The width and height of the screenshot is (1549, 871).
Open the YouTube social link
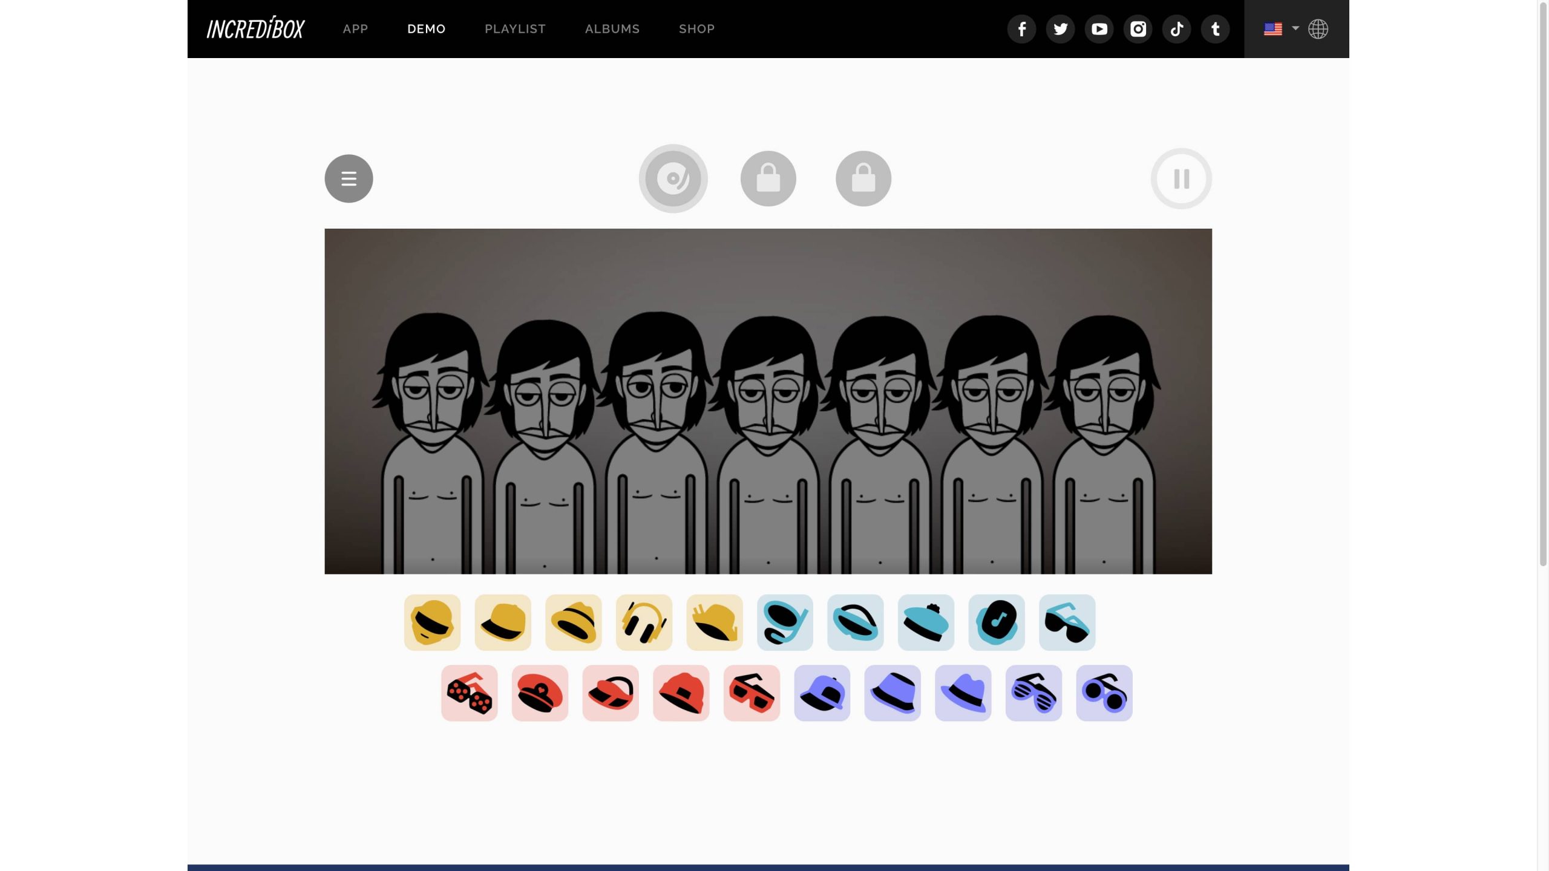pyautogui.click(x=1099, y=28)
